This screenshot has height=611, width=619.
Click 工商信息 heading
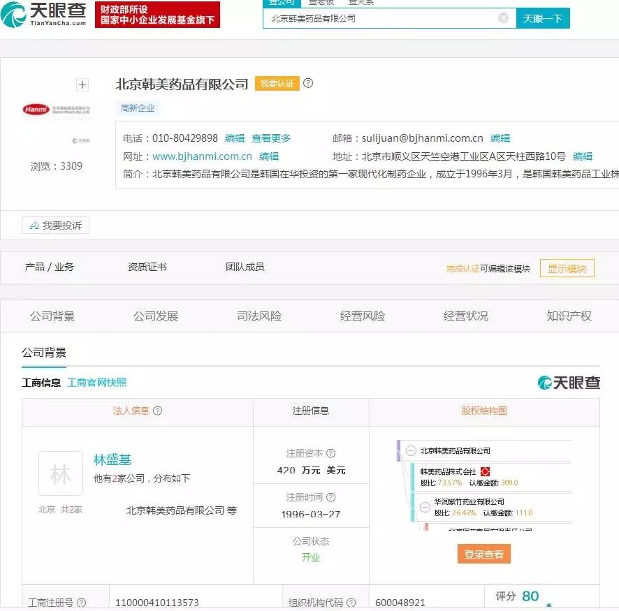coord(41,383)
